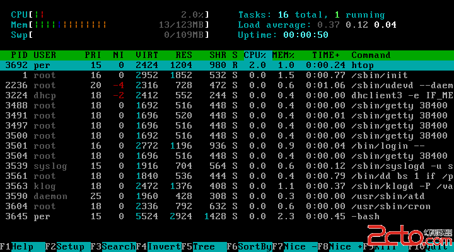454x252 pixels.
Task: Sort by SHR column header
Action: 218,55
